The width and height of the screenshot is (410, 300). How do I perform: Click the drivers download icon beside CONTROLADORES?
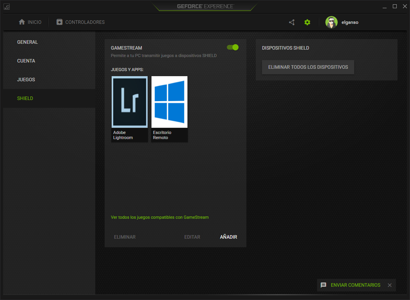pos(59,22)
